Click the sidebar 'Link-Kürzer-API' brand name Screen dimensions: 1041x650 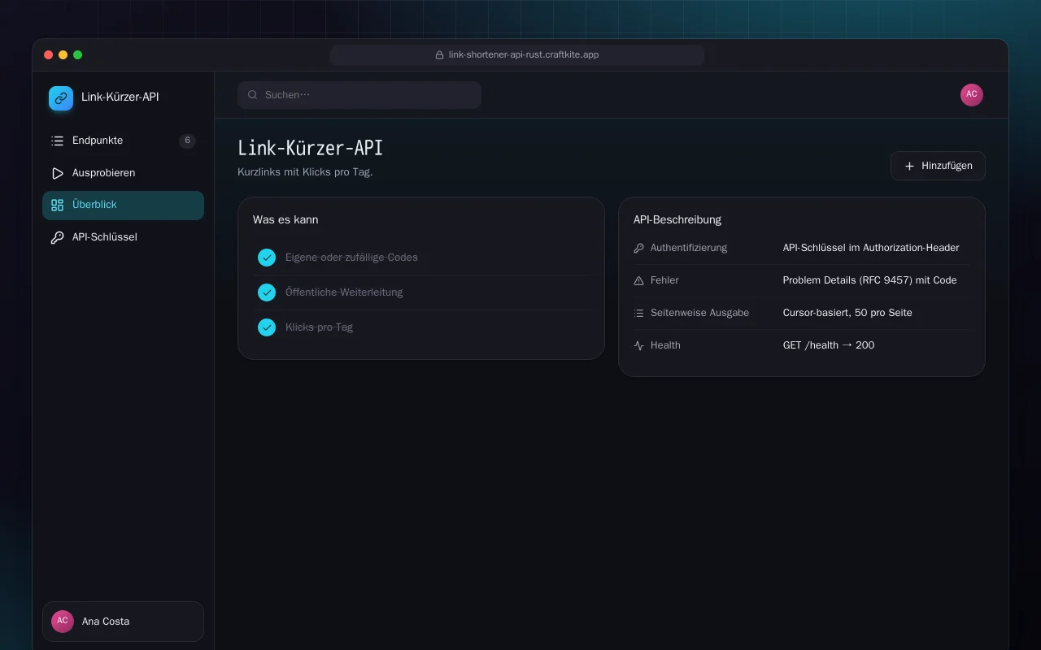(x=120, y=97)
